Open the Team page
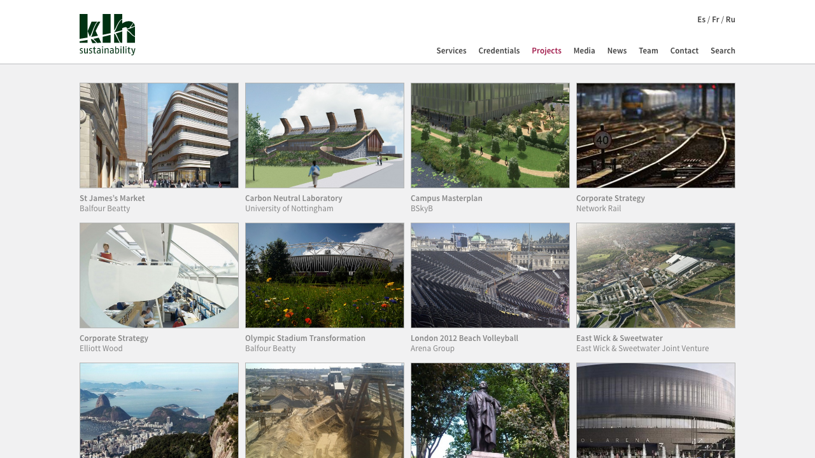Viewport: 815px width, 458px height. (x=648, y=51)
